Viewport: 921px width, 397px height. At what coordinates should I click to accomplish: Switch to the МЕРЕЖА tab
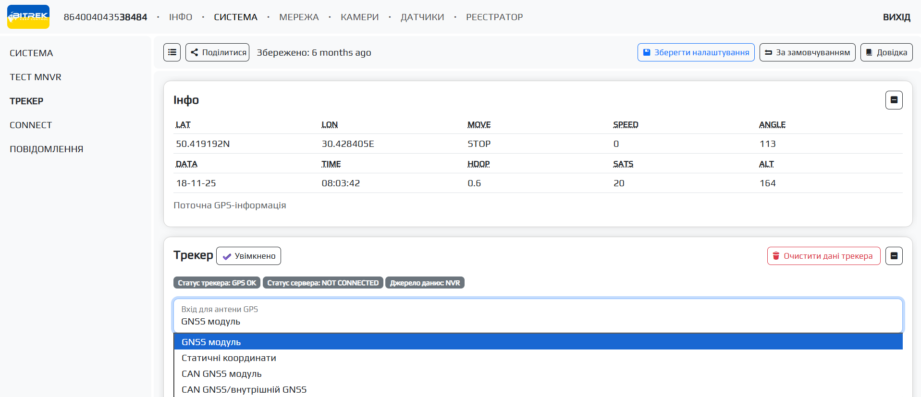(x=299, y=17)
